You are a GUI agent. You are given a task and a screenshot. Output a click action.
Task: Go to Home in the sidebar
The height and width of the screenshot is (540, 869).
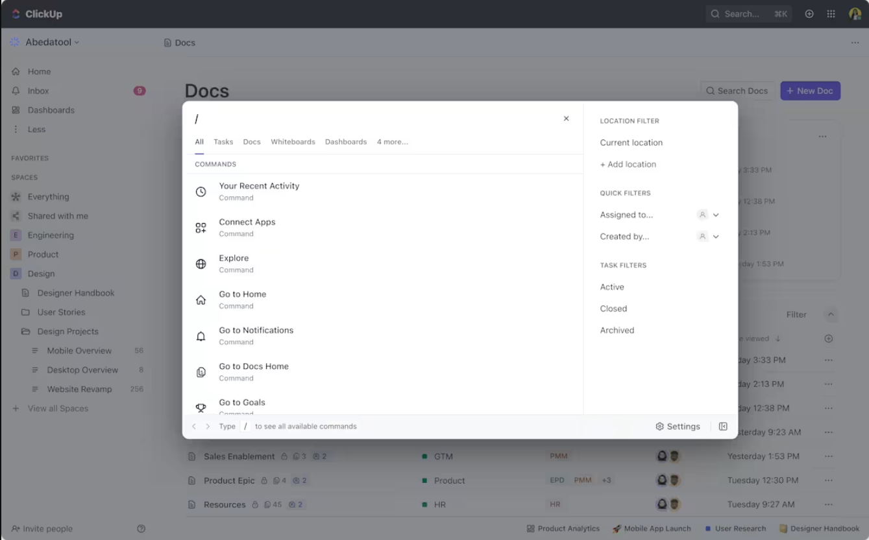[39, 71]
